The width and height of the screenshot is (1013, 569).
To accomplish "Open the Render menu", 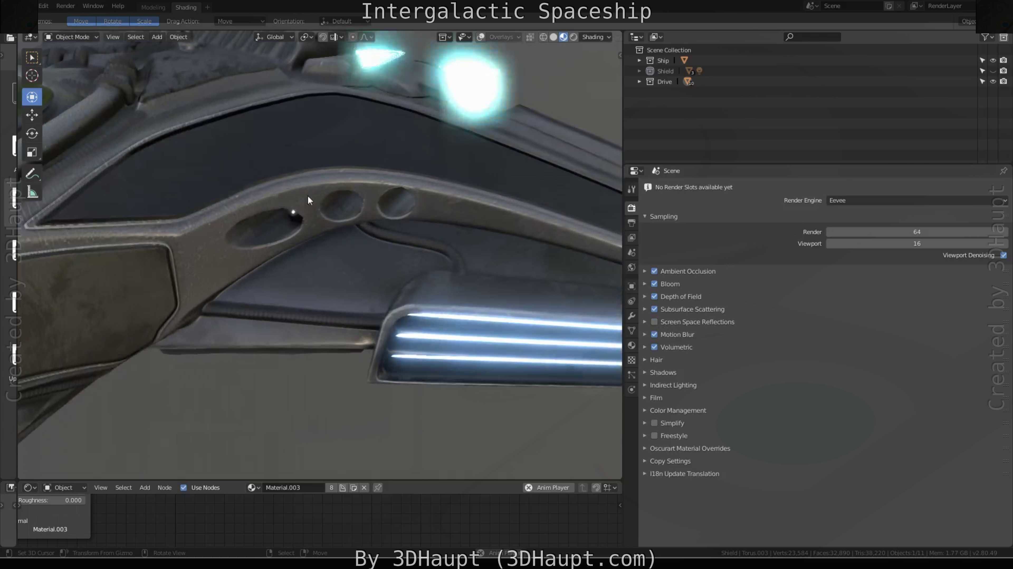I will click(x=65, y=6).
